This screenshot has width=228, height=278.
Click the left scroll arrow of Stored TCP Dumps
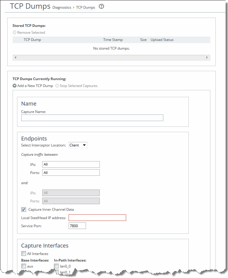click(x=15, y=57)
